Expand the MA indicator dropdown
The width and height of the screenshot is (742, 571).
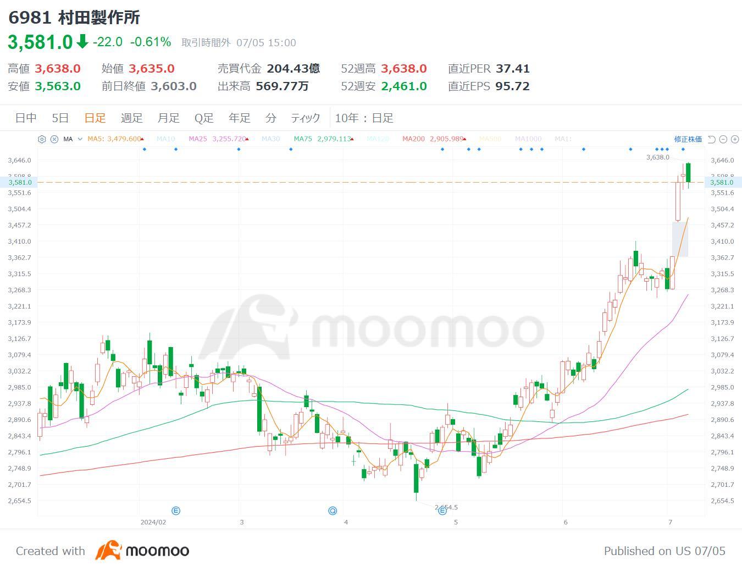pos(80,139)
